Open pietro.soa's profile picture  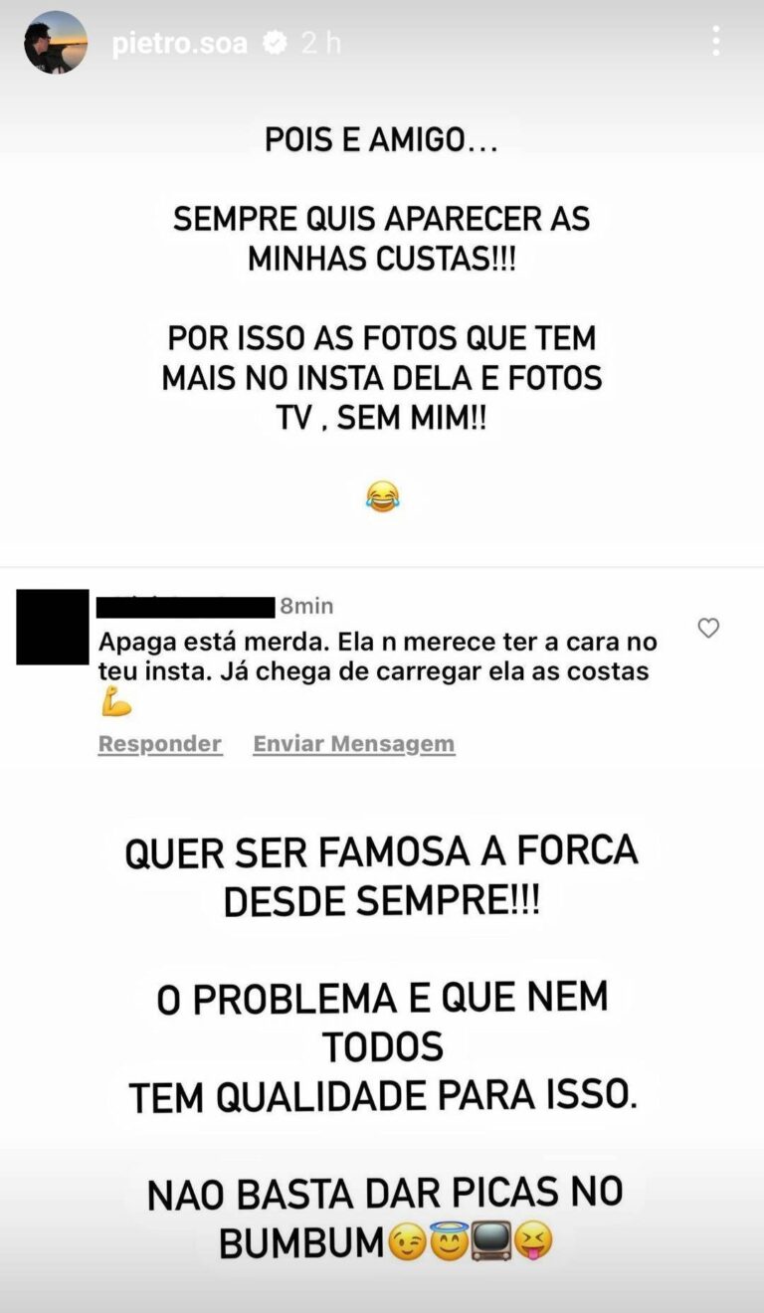[x=56, y=43]
